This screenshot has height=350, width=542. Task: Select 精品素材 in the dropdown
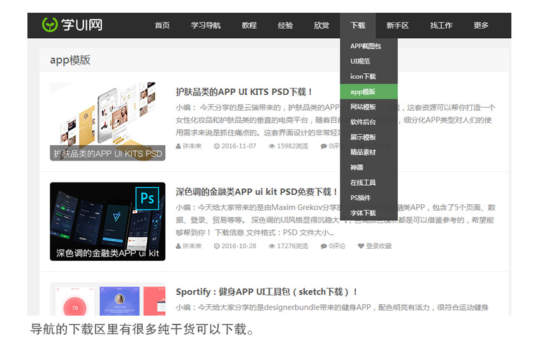(x=369, y=152)
